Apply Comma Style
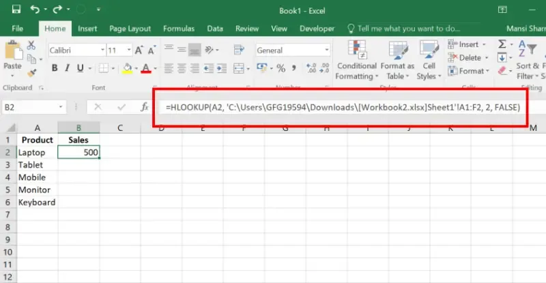546x283 pixels. (x=294, y=68)
